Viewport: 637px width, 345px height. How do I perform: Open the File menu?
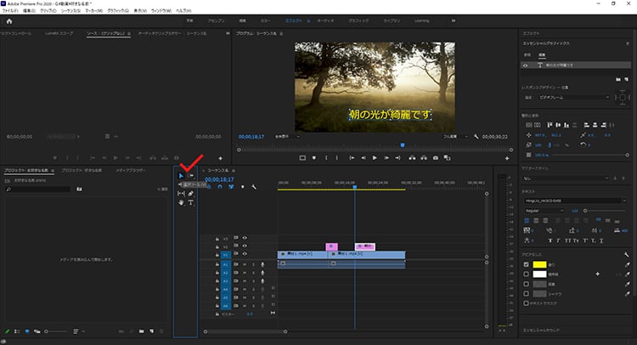pos(10,10)
